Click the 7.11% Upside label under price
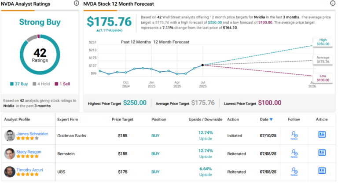 click(109, 30)
